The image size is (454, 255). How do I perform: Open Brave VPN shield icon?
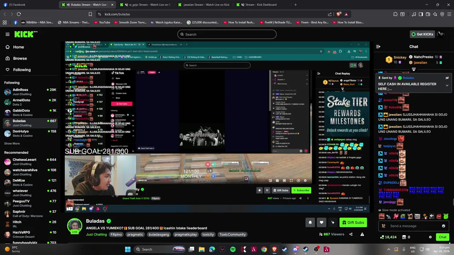pyautogui.click(x=442, y=14)
